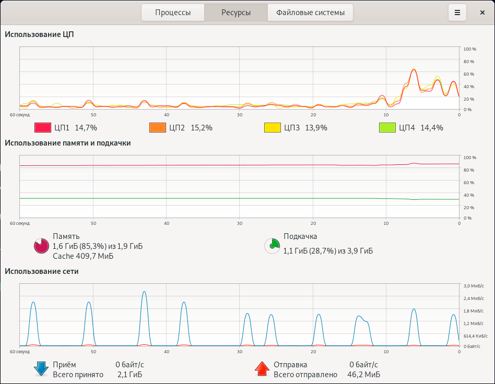Click the network usage history graph

[239, 315]
